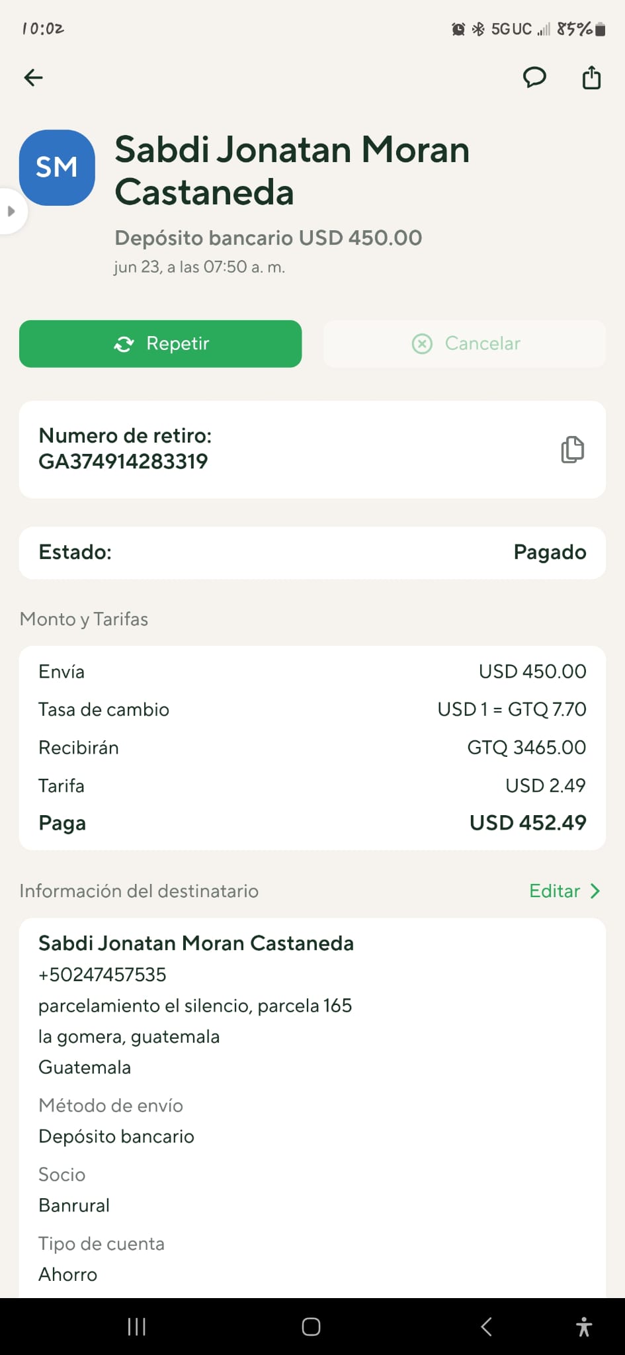Click the Cancelar button
The height and width of the screenshot is (1355, 625).
pyautogui.click(x=464, y=343)
